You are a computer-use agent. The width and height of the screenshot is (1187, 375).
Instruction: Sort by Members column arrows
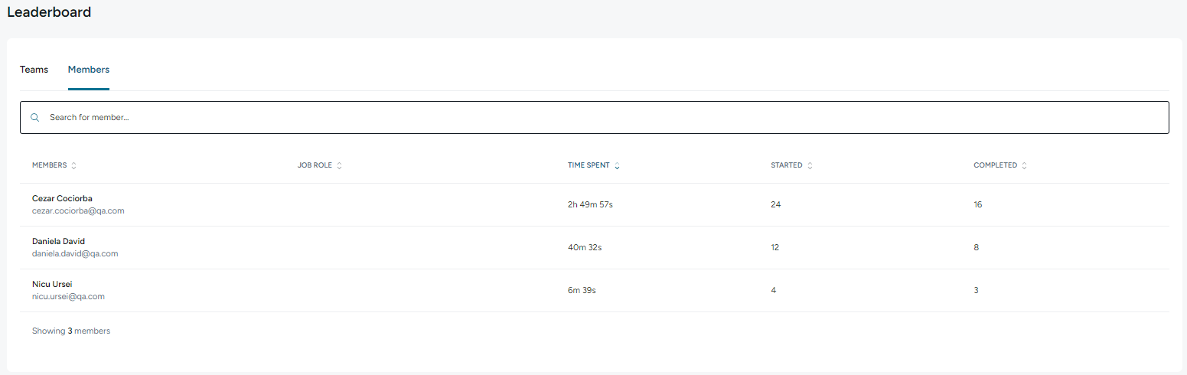tap(73, 165)
